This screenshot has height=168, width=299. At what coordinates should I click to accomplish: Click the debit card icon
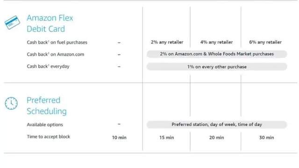pos(13,22)
